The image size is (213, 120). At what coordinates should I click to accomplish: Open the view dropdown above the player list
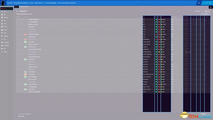pos(24,11)
